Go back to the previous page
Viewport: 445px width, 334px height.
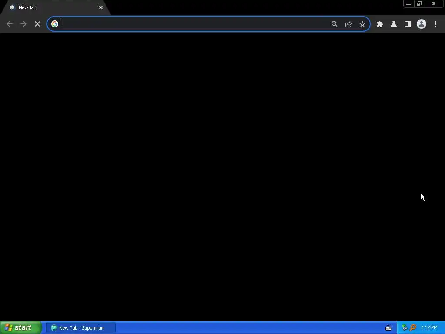click(x=10, y=24)
